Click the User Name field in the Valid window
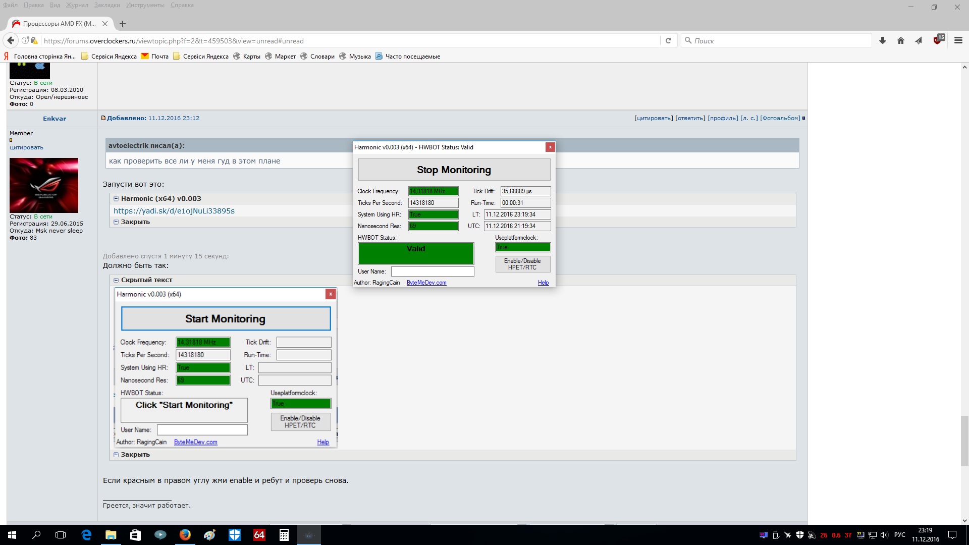 433,271
